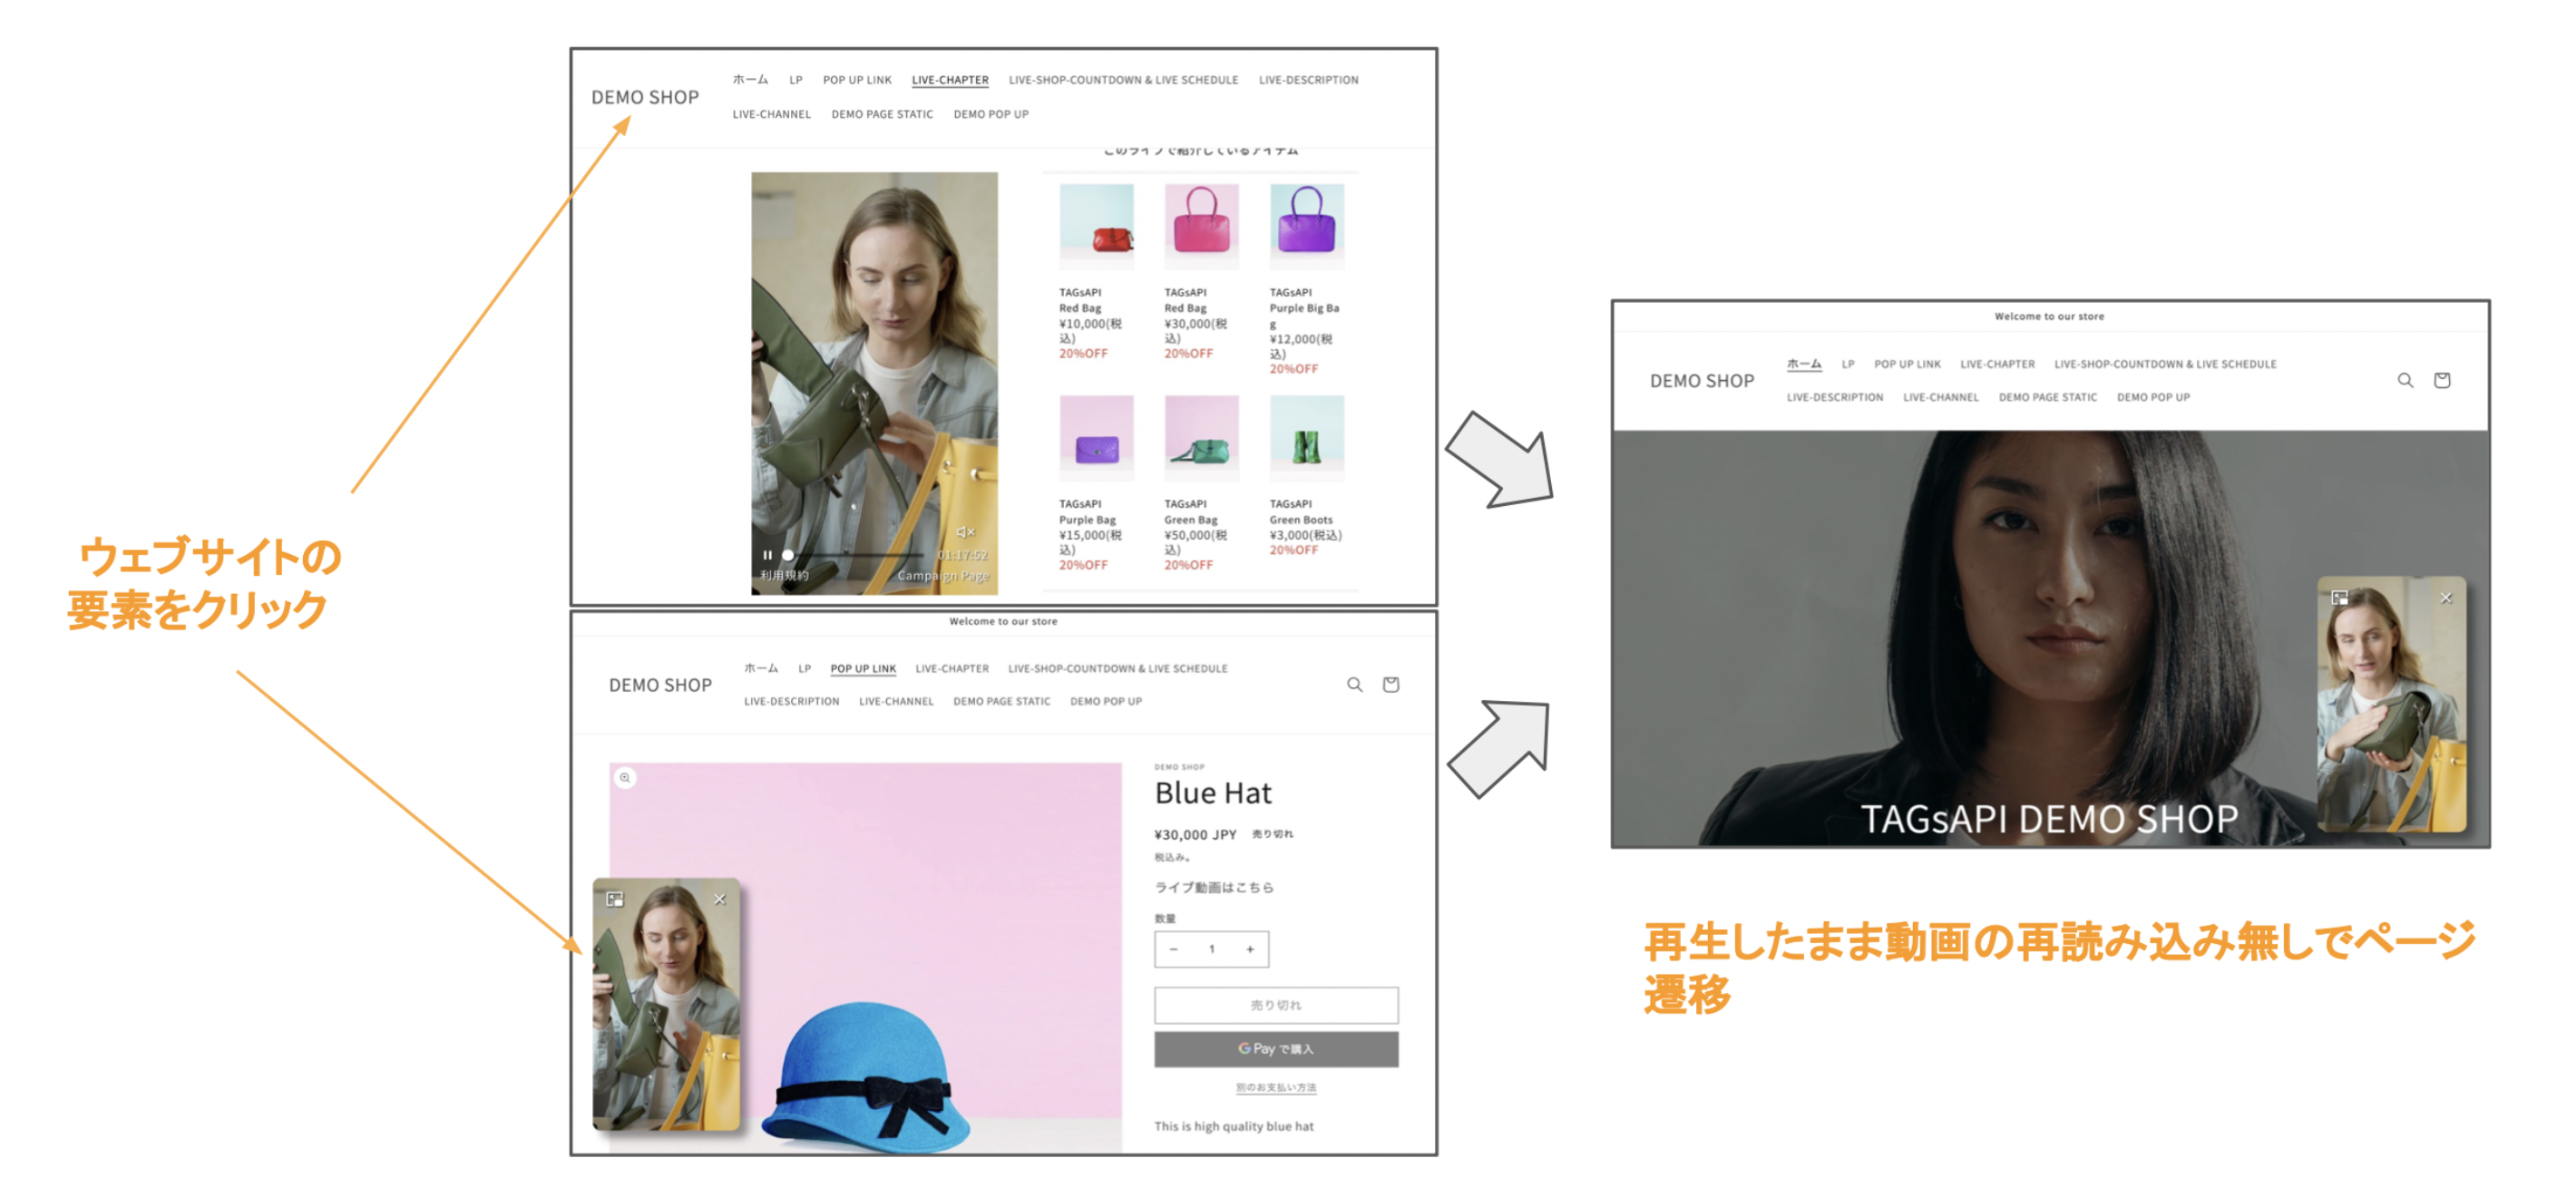This screenshot has height=1197, width=2576.
Task: Unmute the live video speaker icon
Action: click(965, 532)
